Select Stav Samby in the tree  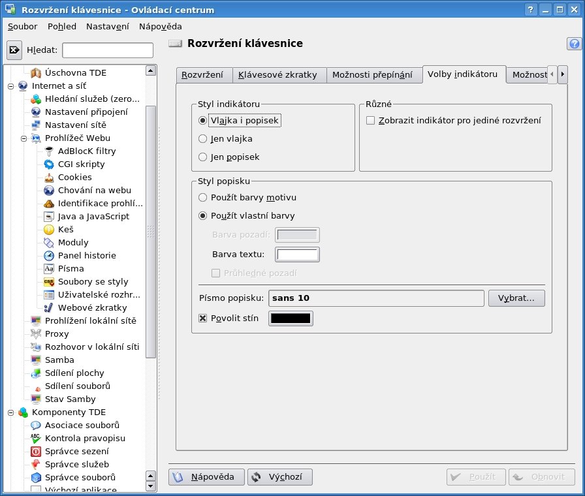(x=70, y=399)
